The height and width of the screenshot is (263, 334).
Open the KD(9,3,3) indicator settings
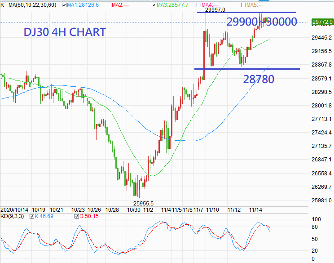(x=13, y=216)
